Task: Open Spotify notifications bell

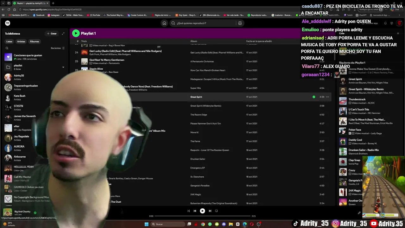Action: 385,23
